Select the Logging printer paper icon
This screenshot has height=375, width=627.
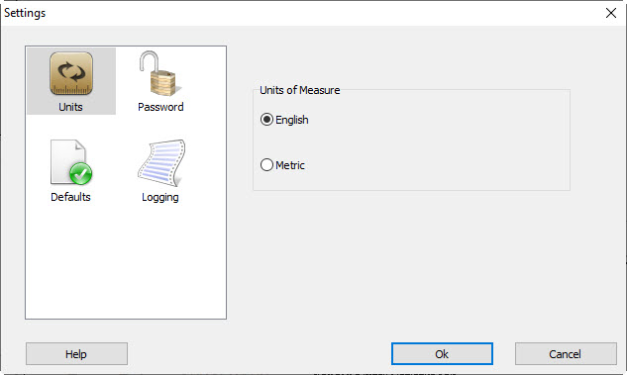(x=161, y=163)
